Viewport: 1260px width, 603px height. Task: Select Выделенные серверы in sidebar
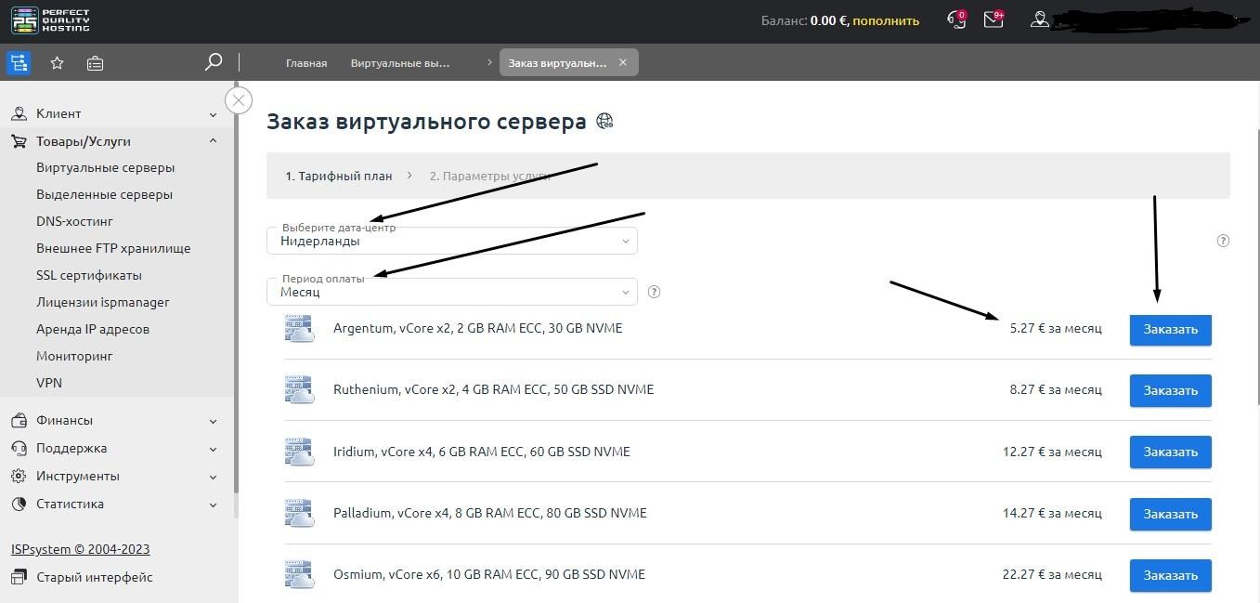point(104,195)
